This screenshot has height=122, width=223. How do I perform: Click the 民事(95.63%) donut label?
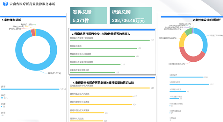(54, 73)
